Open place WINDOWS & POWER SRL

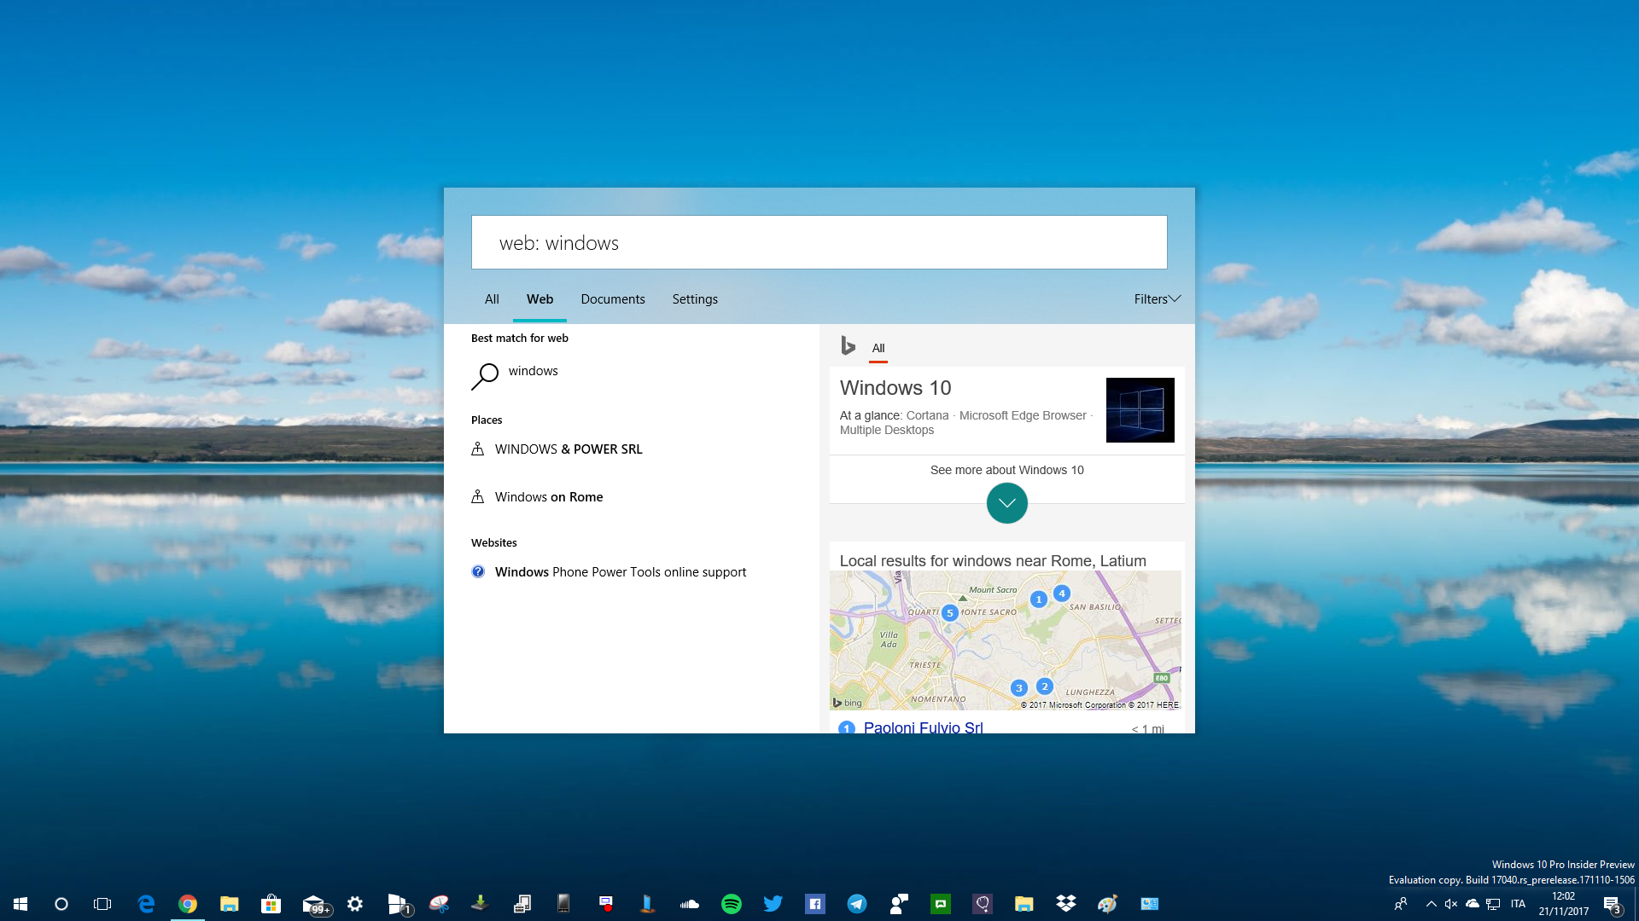[x=632, y=449]
